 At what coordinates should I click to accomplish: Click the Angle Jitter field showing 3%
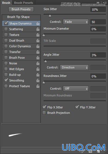coord(98,55)
